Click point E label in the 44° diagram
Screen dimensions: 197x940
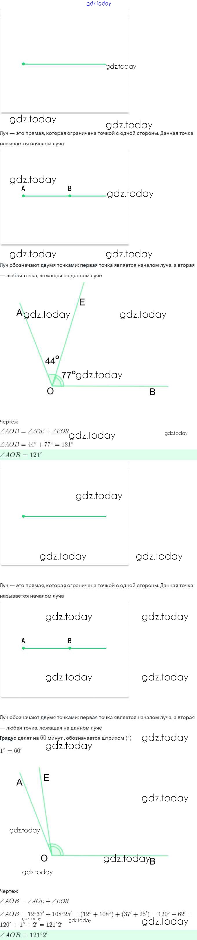(x=82, y=302)
